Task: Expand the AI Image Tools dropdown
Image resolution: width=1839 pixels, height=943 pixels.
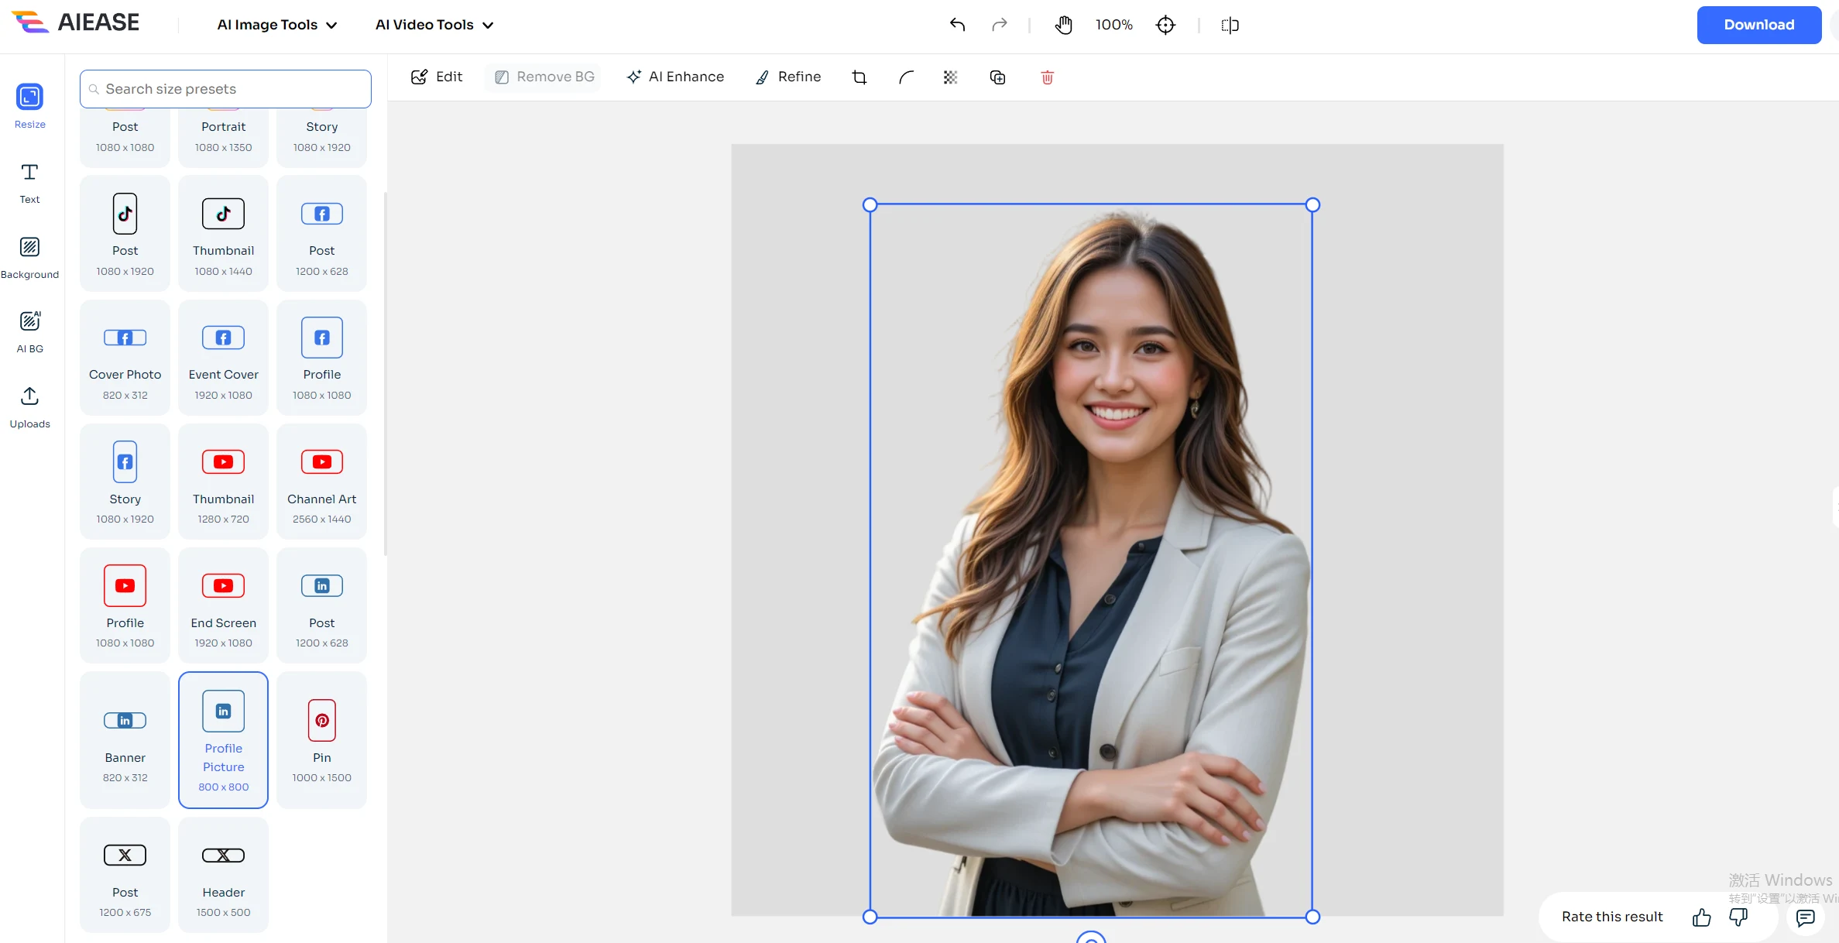Action: [x=277, y=25]
